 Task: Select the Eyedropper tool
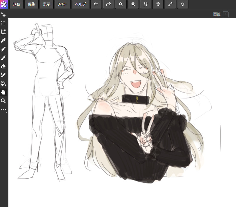pos(3,41)
